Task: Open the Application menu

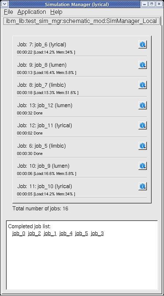Action: click(31, 12)
